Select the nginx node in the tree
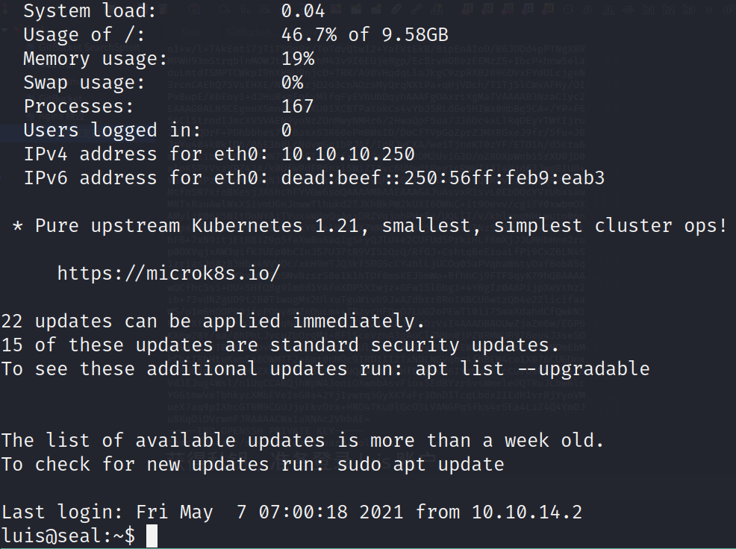 pyautogui.click(x=62, y=116)
